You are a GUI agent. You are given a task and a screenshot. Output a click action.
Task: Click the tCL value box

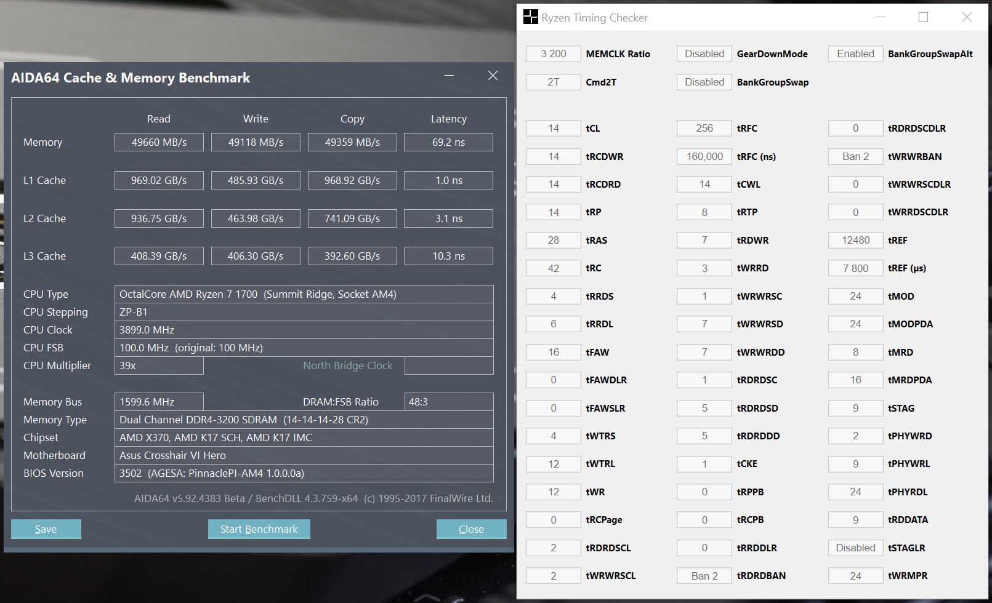[x=554, y=128]
